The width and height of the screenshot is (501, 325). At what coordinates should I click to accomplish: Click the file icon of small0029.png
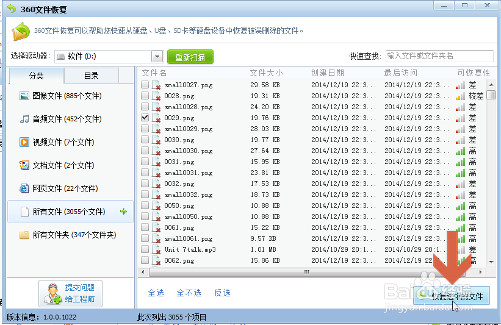tap(156, 129)
